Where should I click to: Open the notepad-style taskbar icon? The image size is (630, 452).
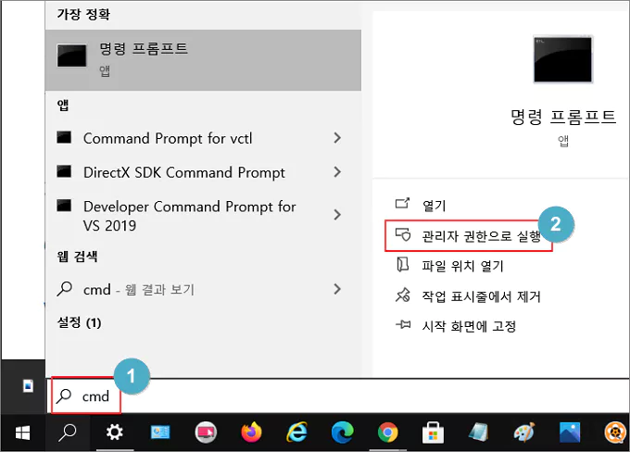[479, 433]
